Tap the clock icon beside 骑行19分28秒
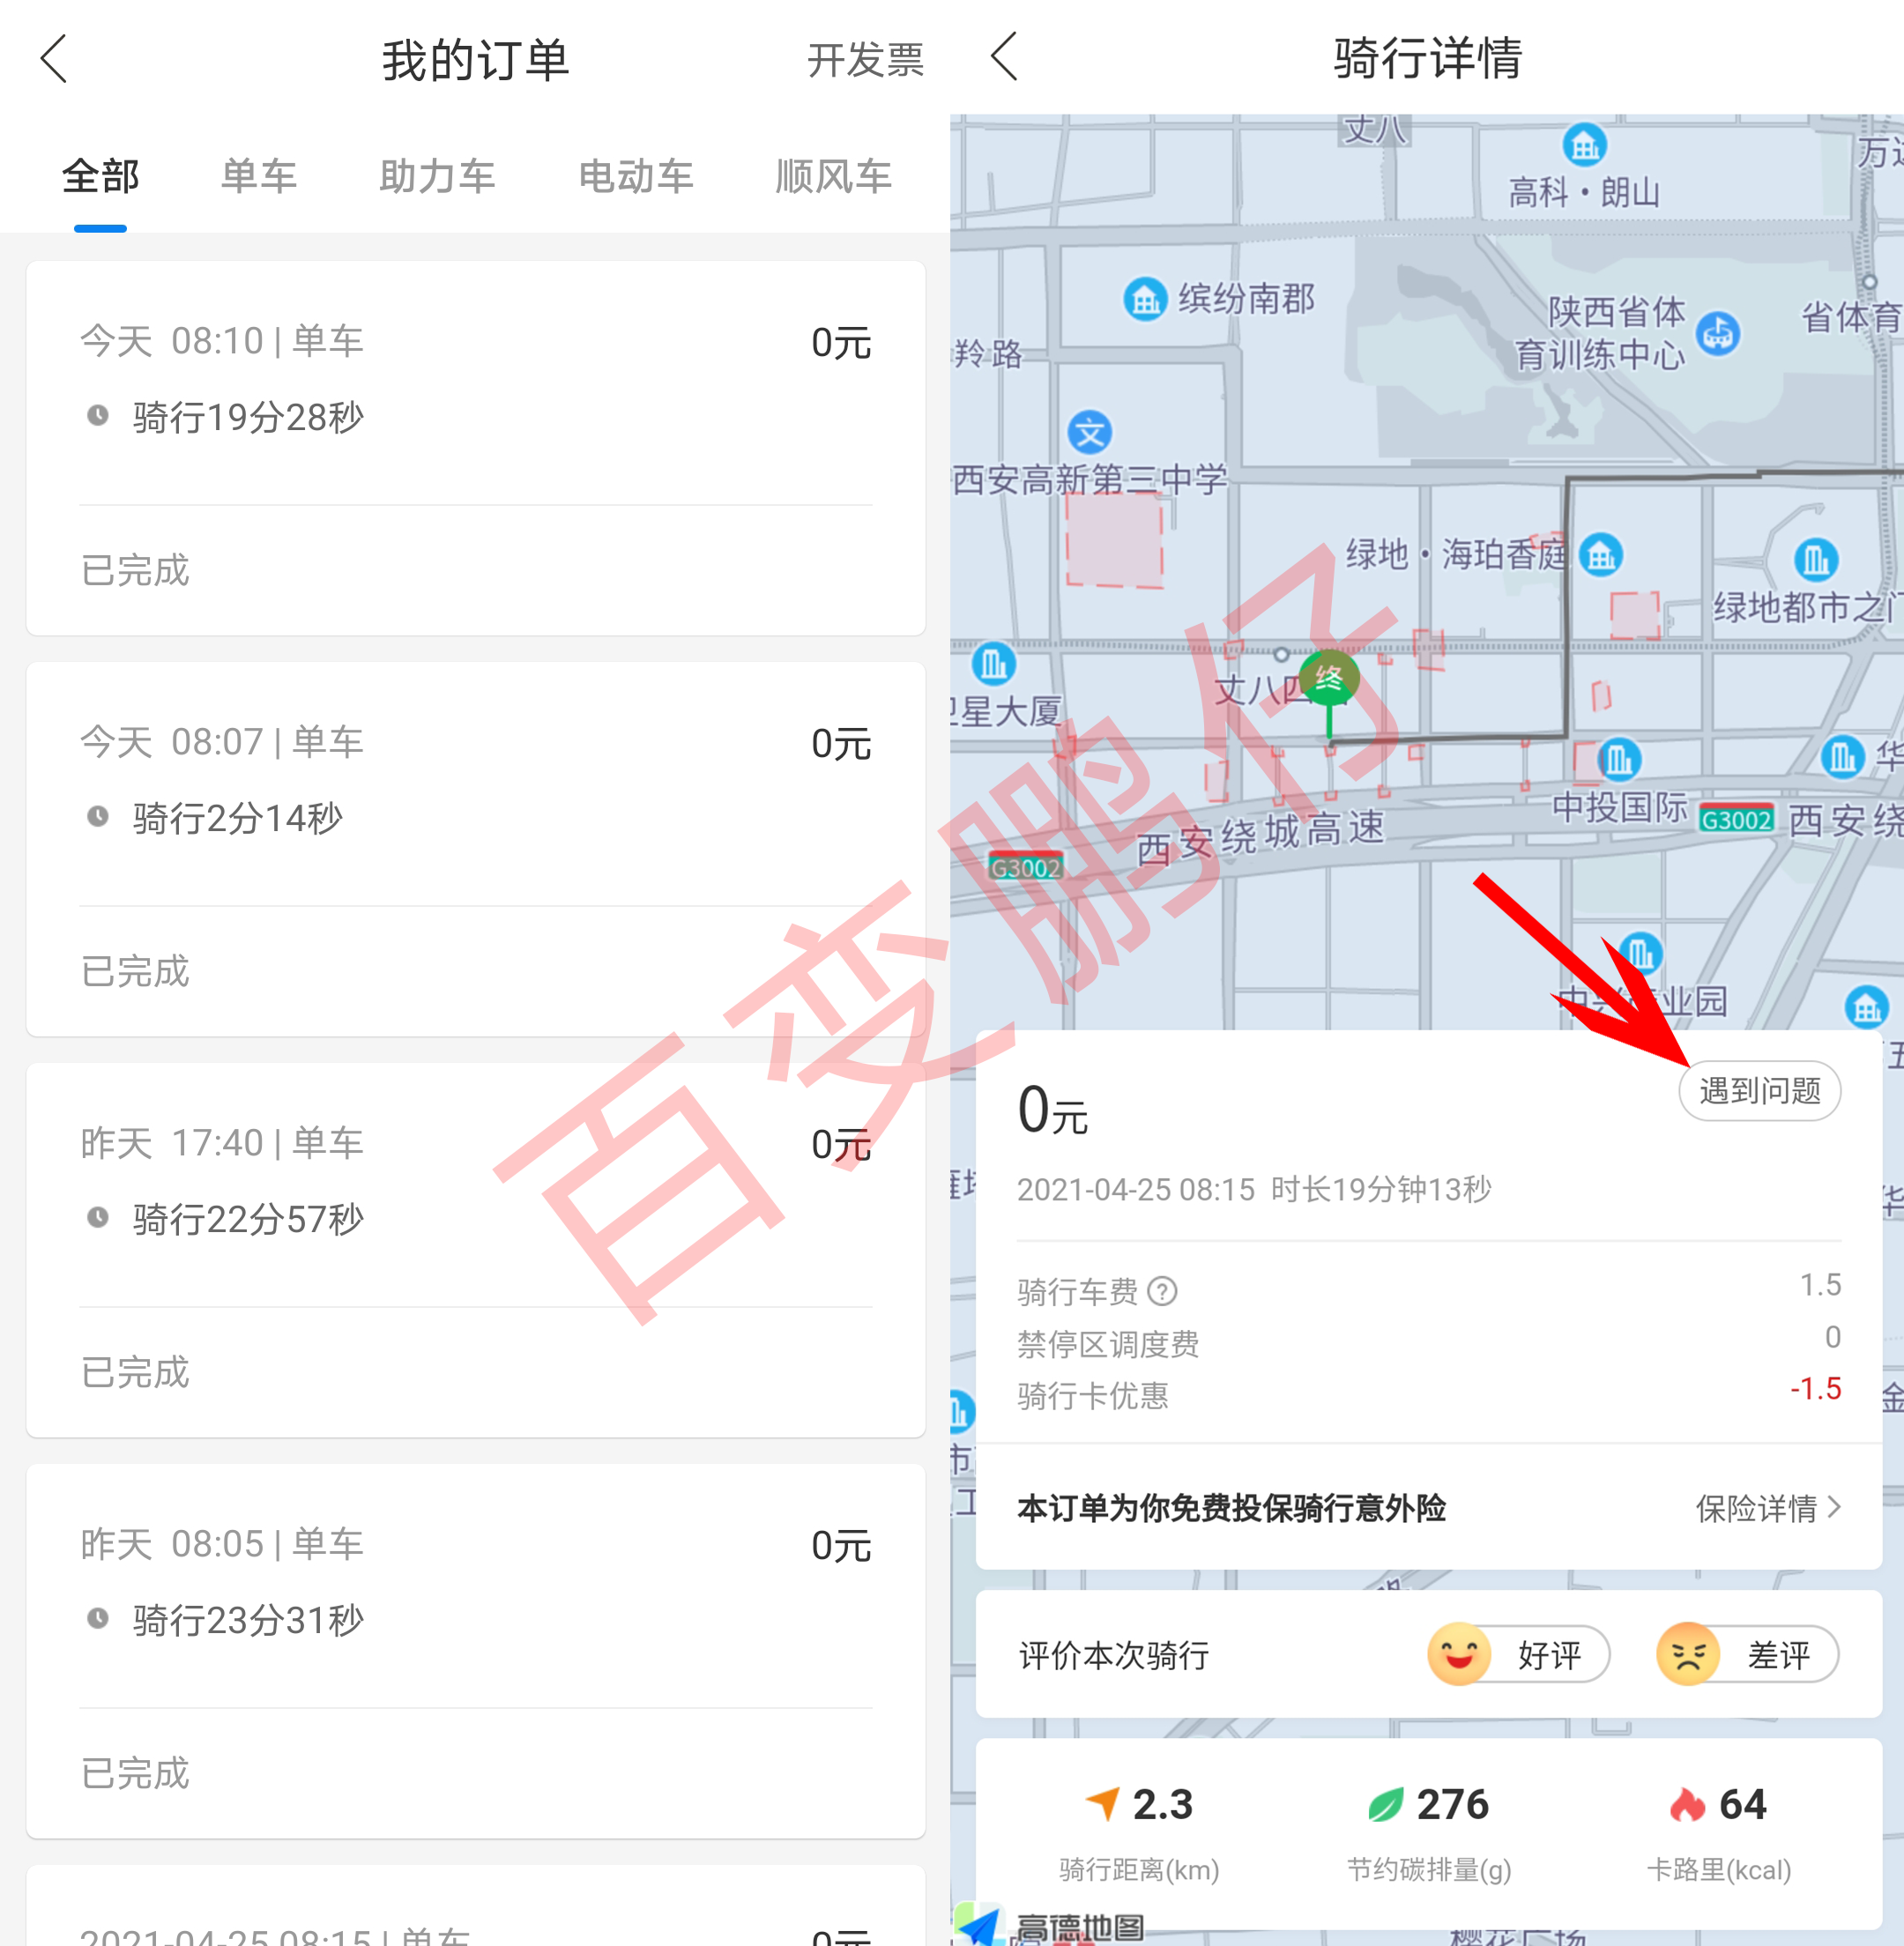This screenshot has height=1946, width=1904. point(97,415)
